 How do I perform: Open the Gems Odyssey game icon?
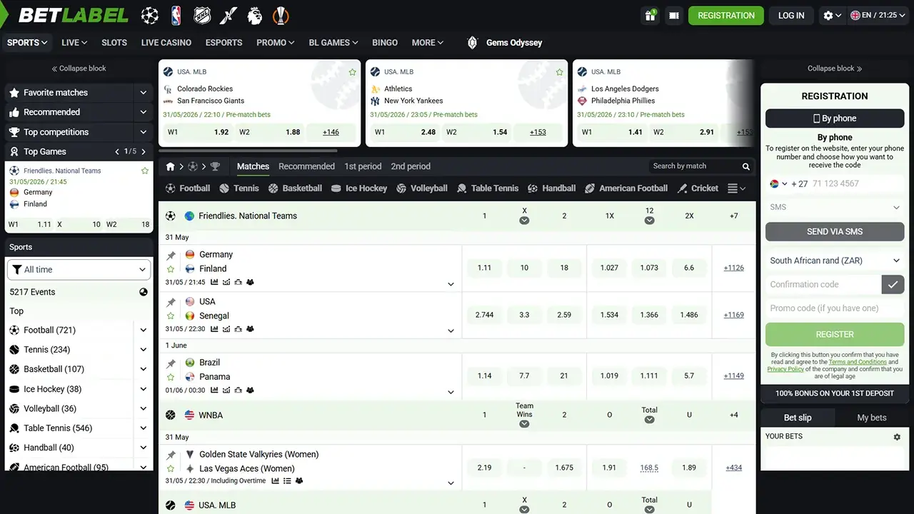(x=472, y=42)
